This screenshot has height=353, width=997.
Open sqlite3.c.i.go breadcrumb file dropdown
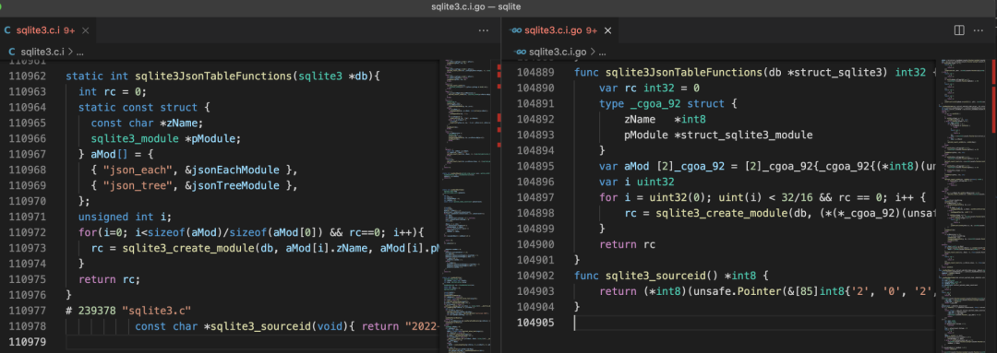click(x=557, y=52)
